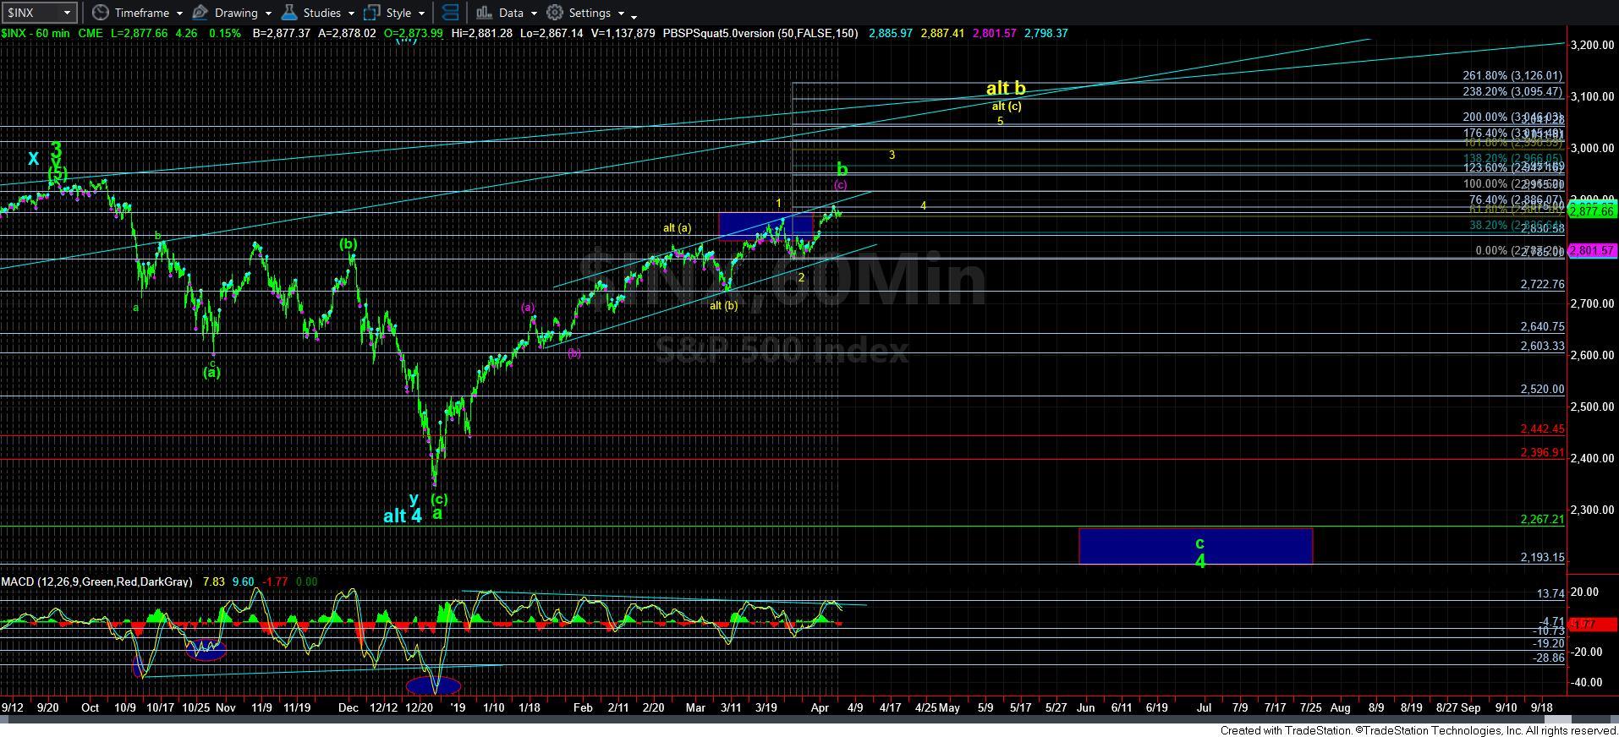Click the yellow 'alt (b)' label

coord(723,305)
